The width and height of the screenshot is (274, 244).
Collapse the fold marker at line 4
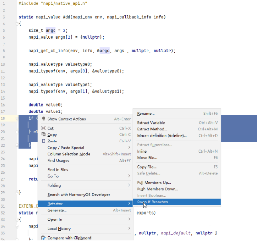(17, 24)
